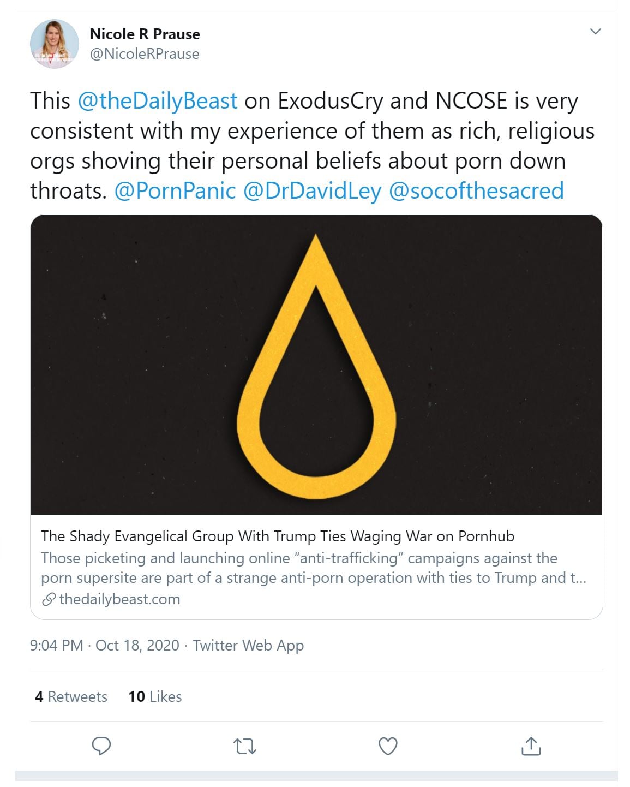
Task: Open the @PornPanic mention
Action: coord(175,191)
